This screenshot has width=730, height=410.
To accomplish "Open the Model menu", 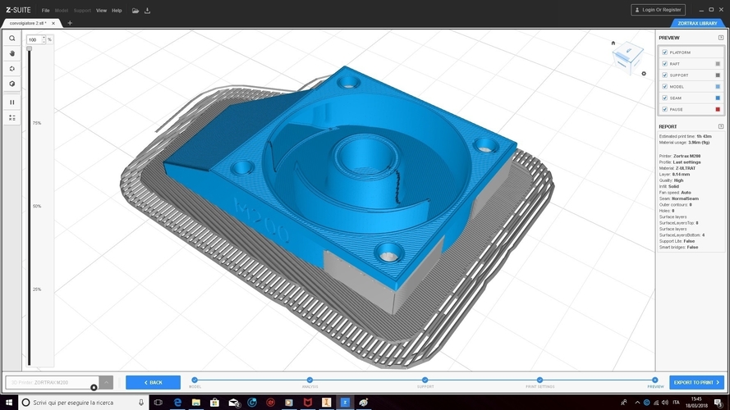I will (62, 10).
